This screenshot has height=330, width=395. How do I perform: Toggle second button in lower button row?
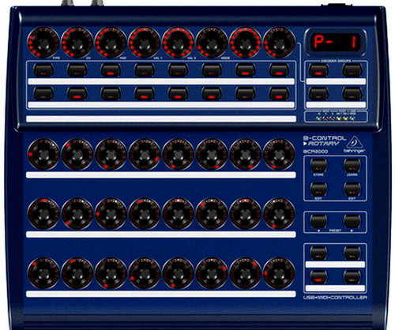tap(77, 94)
